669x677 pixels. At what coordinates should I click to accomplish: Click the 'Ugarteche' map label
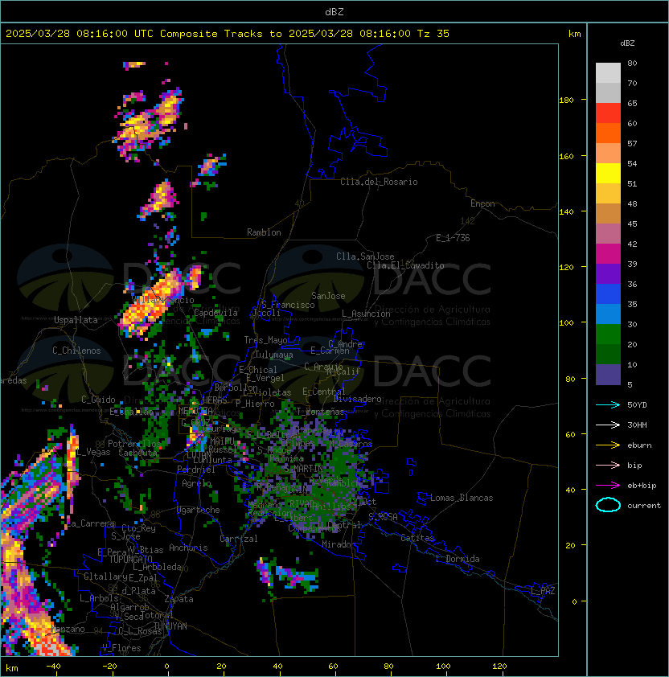pos(199,510)
